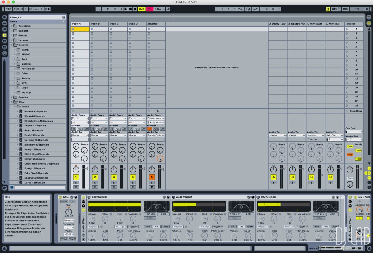Click the Gain knob on the Utility device
Image resolution: width=373 pixels, height=253 pixels.
(68, 211)
